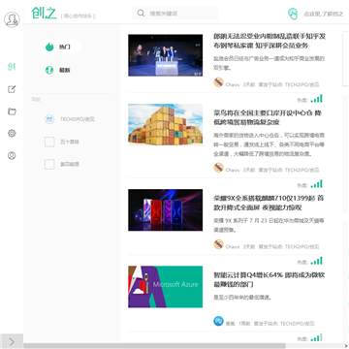Click TECH2IPO/创见 source under the Azure article
Image resolution: width=349 pixels, height=349 pixels.
pos(298,324)
